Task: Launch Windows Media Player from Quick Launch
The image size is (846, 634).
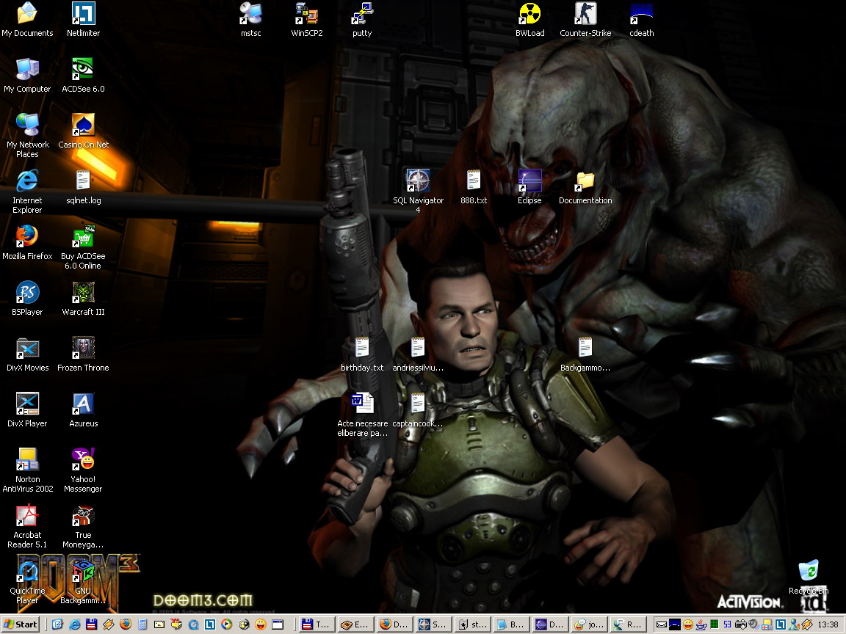Action: click(x=227, y=624)
